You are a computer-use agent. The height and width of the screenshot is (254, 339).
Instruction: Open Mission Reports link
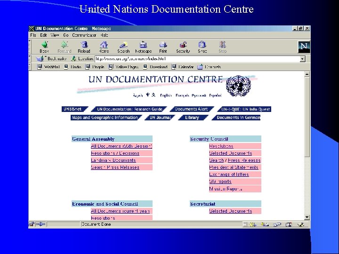[x=226, y=189]
